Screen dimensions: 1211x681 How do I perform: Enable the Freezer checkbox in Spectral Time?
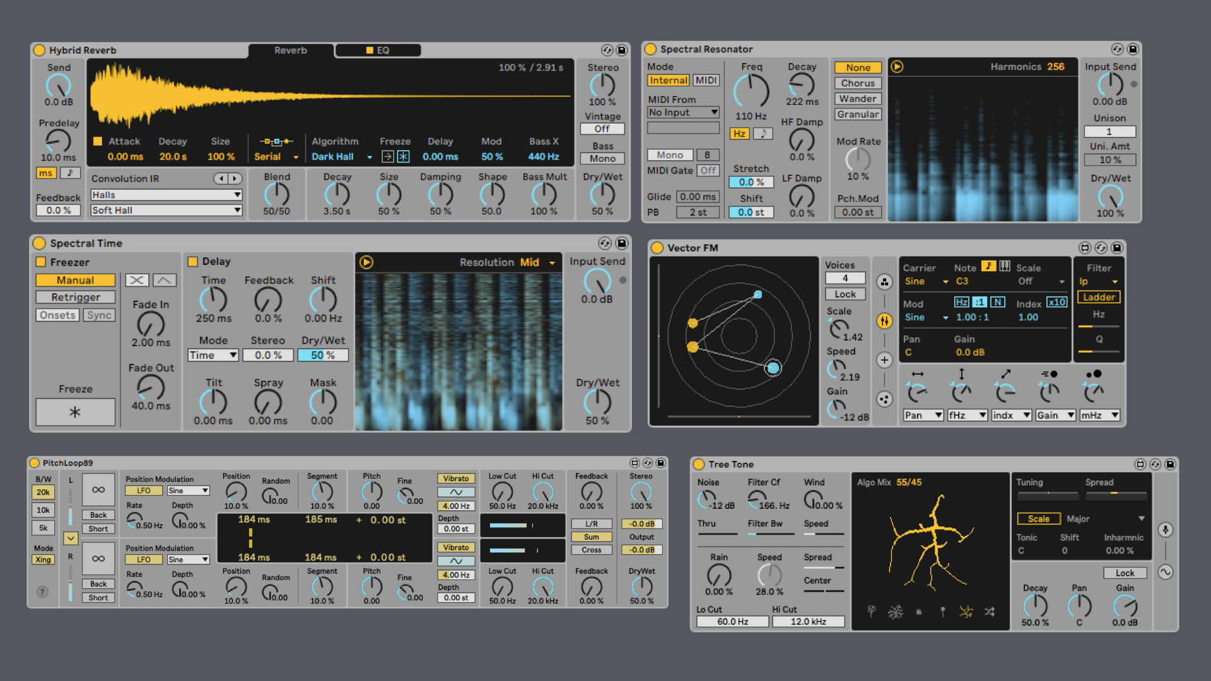click(41, 262)
